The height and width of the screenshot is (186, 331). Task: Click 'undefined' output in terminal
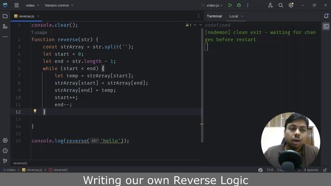click(217, 25)
